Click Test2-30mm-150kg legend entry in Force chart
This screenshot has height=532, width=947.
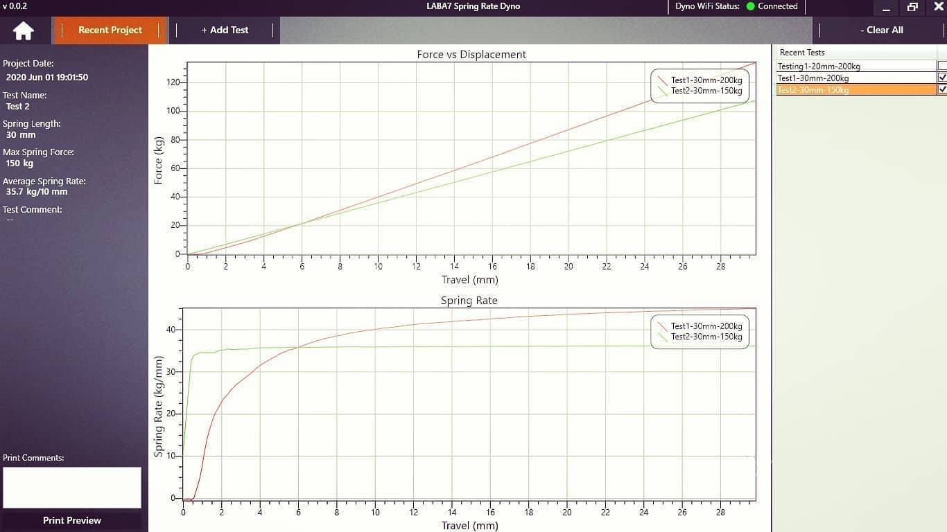(700, 91)
